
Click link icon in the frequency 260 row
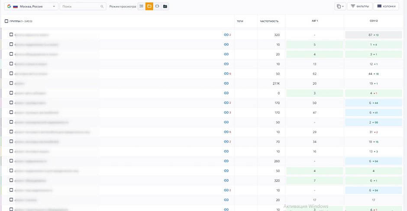click(x=226, y=161)
